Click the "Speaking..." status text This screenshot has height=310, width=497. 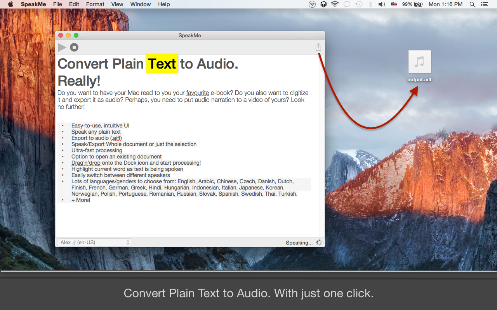(299, 243)
